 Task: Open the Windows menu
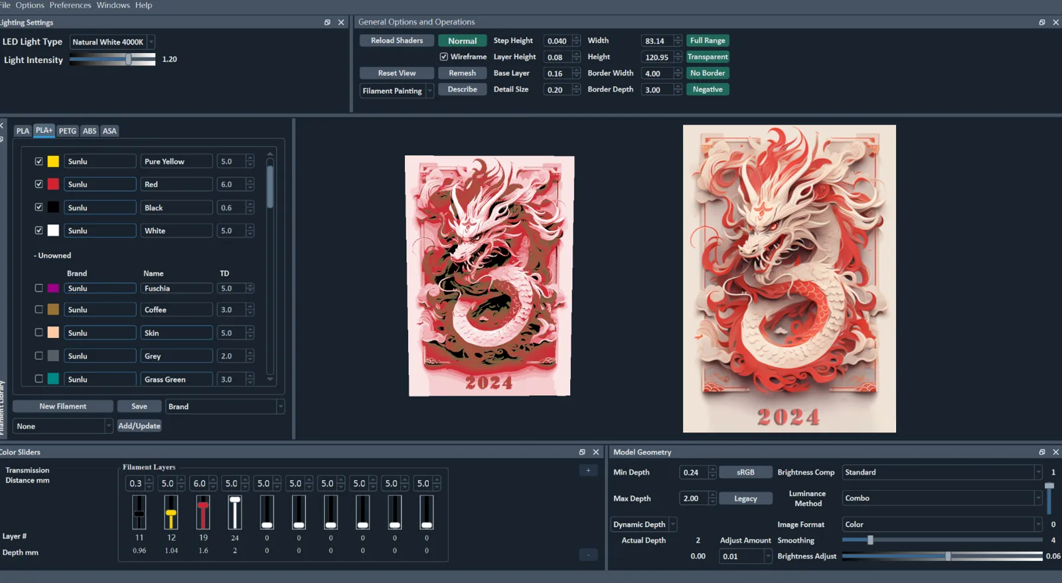[114, 5]
